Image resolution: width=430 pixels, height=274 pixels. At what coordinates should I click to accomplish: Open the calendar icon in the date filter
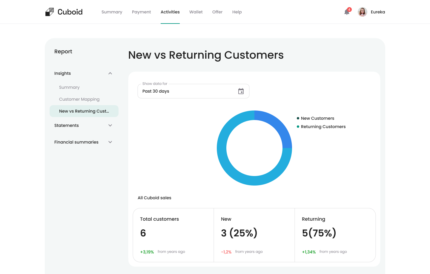click(x=241, y=91)
